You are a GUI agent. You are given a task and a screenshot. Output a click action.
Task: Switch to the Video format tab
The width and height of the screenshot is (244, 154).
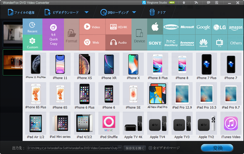92,27
